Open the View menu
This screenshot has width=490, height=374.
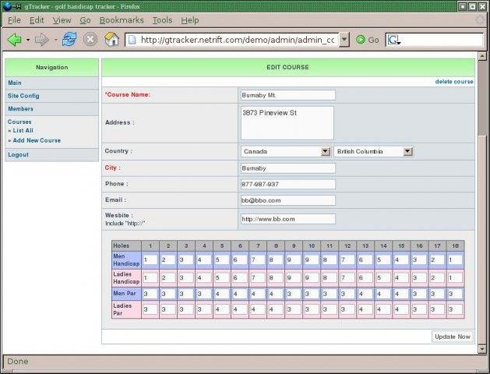62,20
